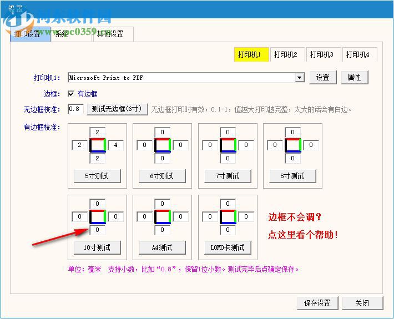Click the 7寸 left margin field

pos(210,145)
